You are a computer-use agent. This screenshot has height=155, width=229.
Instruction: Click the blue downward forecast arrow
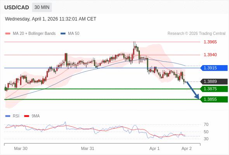(193, 90)
